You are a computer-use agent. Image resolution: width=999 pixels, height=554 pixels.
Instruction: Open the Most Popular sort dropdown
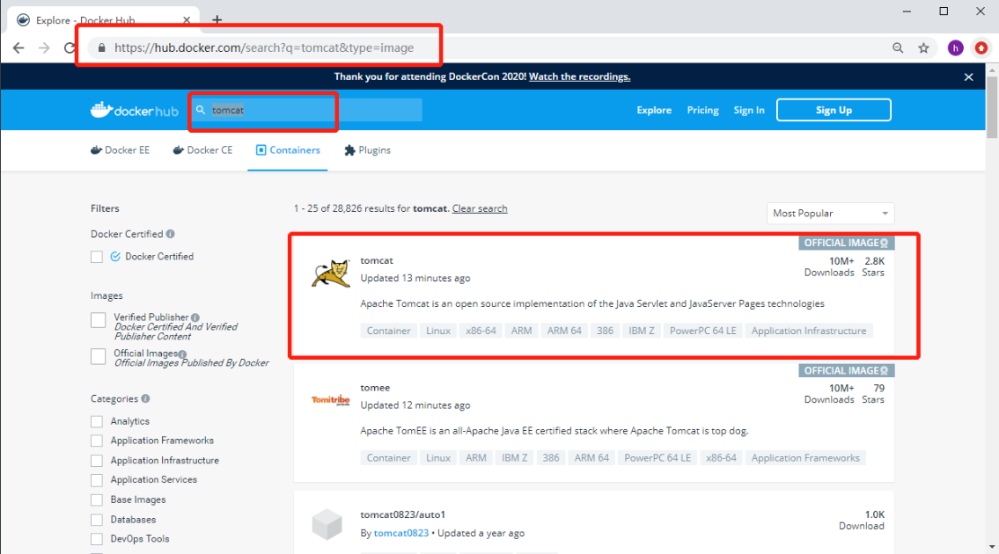coord(830,214)
